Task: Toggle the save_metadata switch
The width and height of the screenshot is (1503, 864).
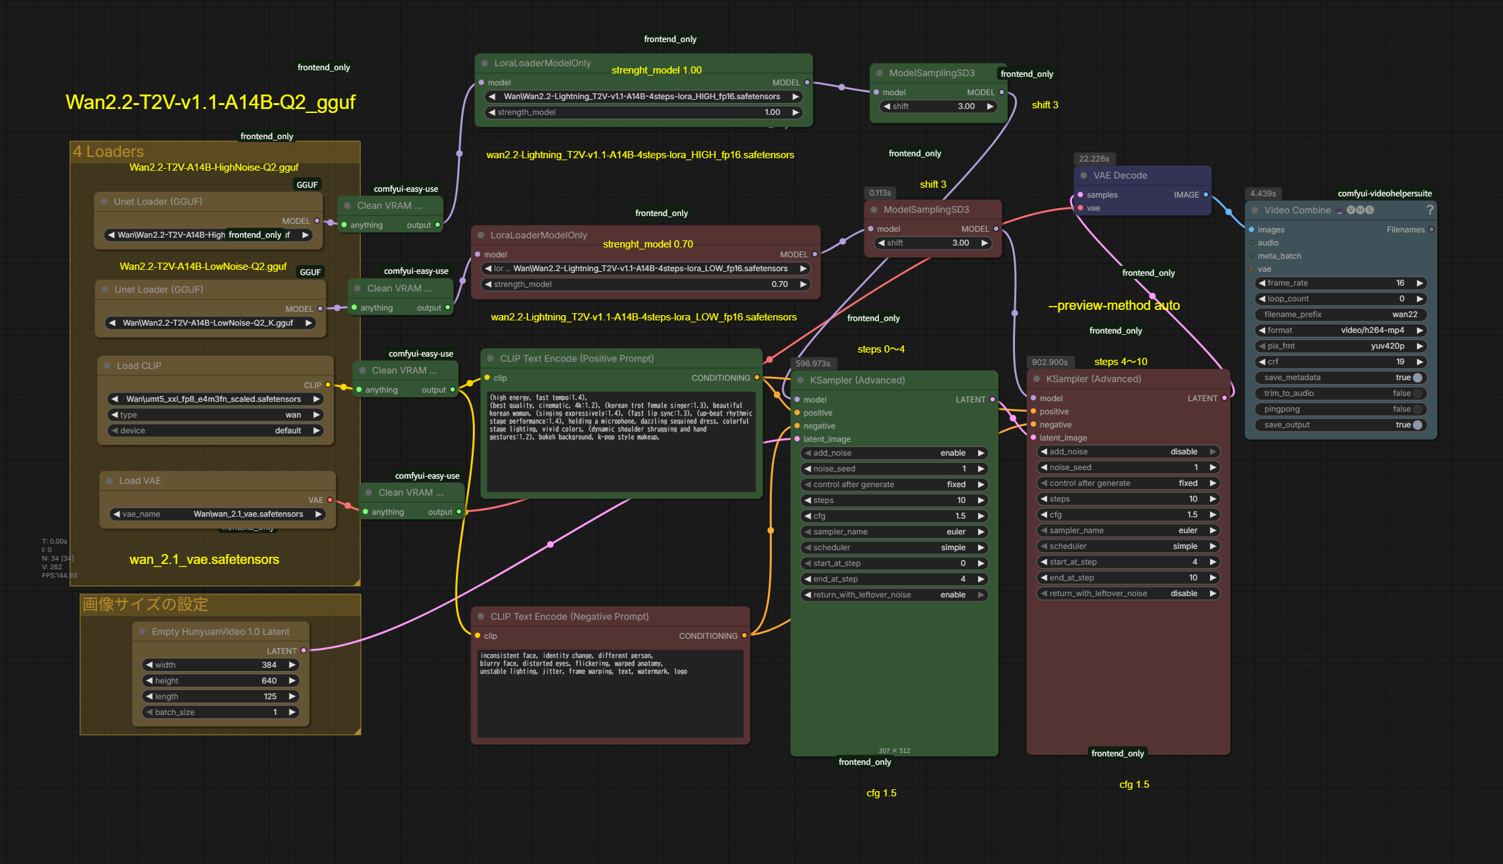Action: pyautogui.click(x=1416, y=378)
